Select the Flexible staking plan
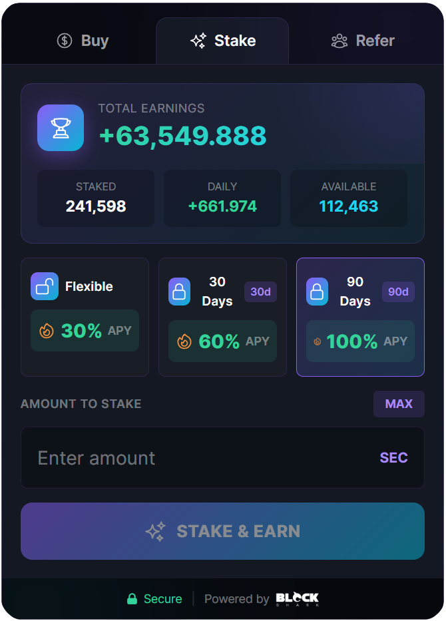This screenshot has height=621, width=446. pyautogui.click(x=85, y=317)
